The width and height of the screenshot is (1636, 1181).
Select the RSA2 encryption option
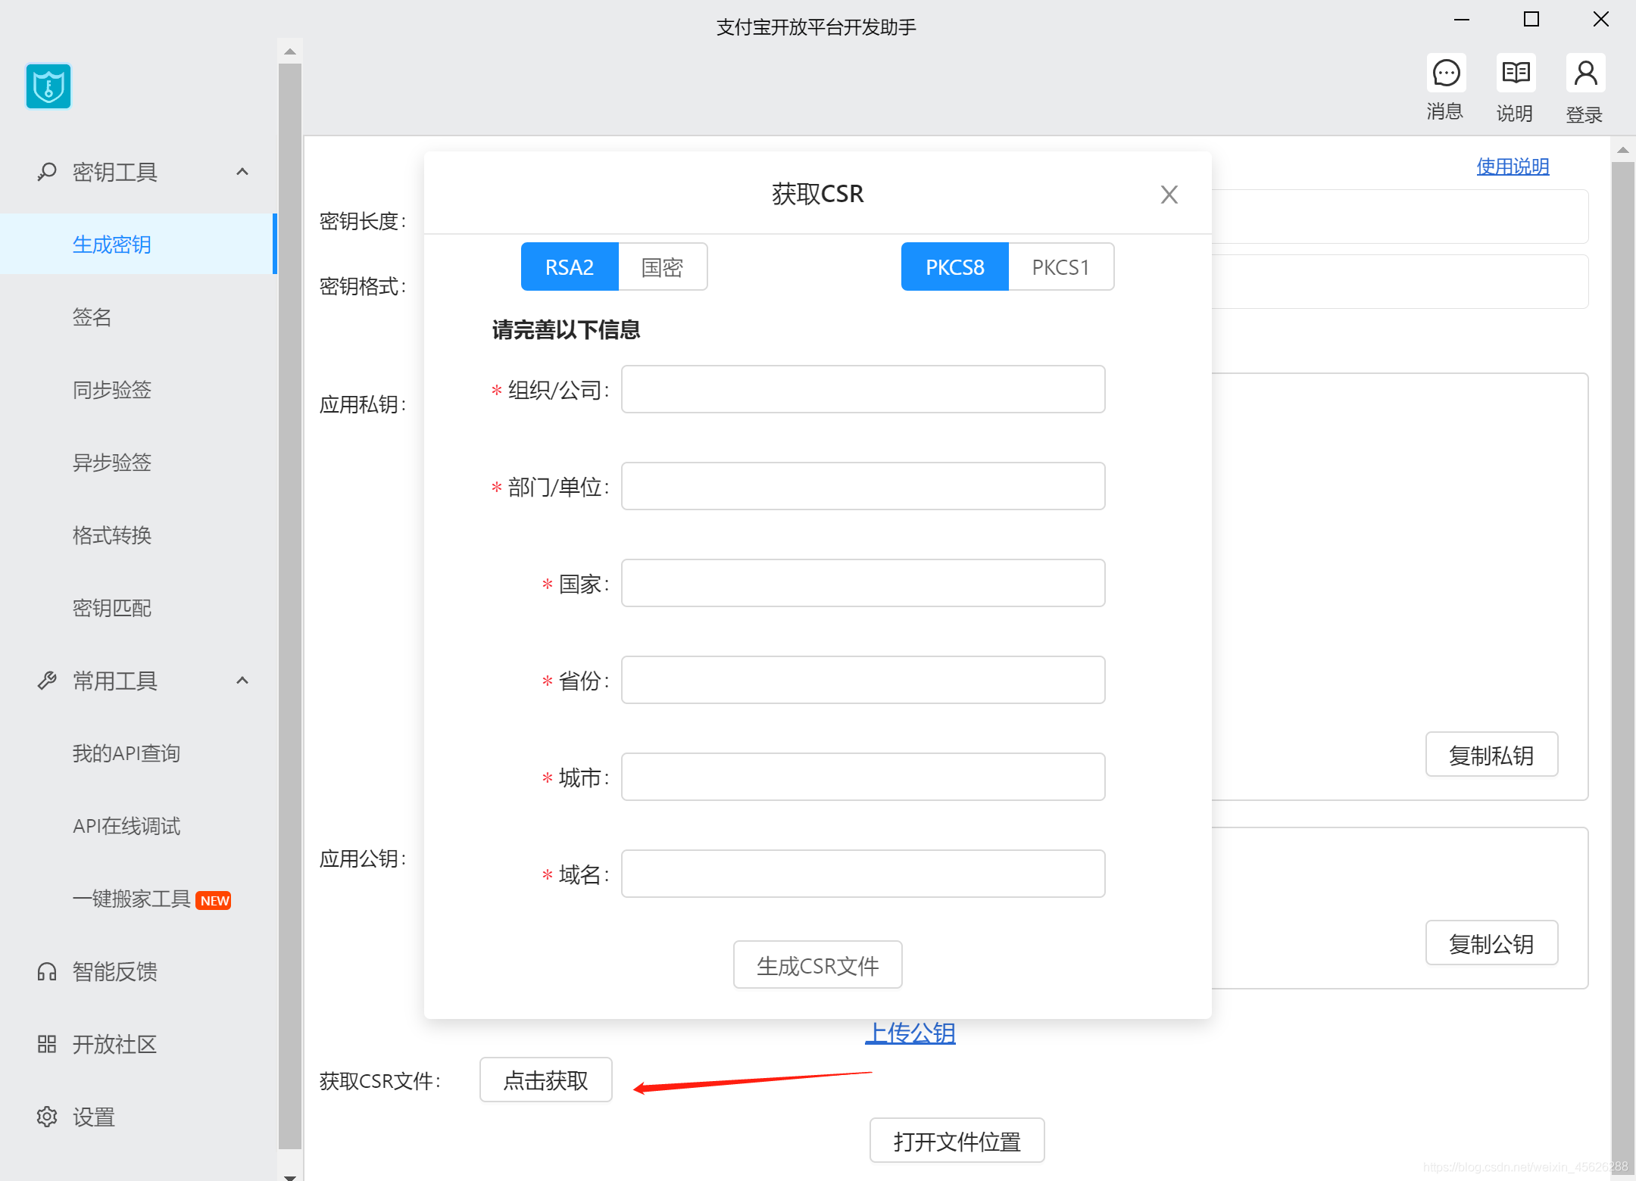point(570,267)
